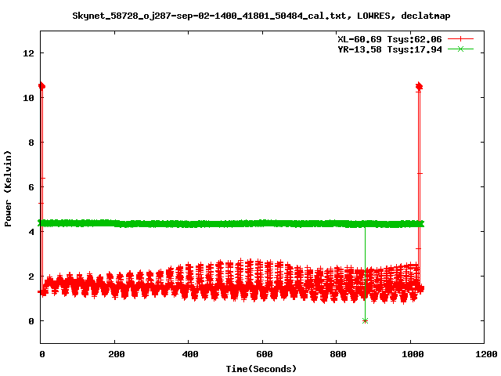The width and height of the screenshot is (501, 376).
Task: Click the red spike peak at time zero
Action: 41,86
